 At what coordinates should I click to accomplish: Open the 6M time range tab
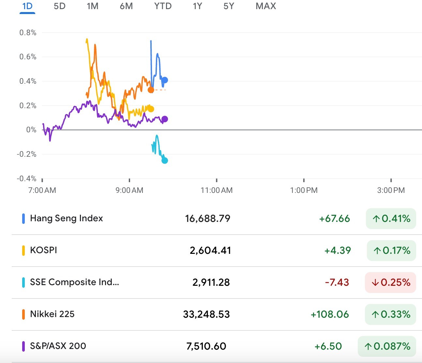tap(126, 6)
